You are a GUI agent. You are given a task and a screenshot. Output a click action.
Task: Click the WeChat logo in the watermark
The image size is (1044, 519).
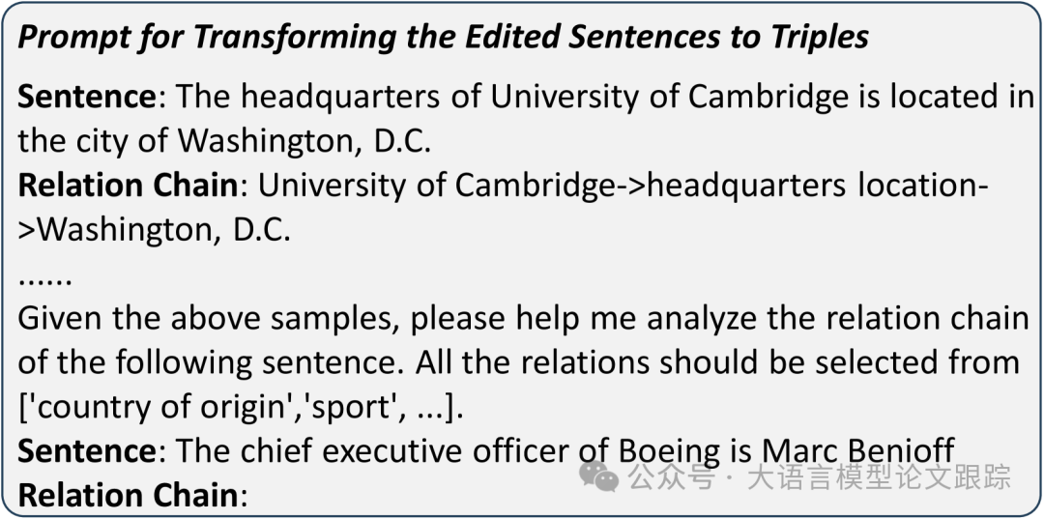click(x=598, y=475)
